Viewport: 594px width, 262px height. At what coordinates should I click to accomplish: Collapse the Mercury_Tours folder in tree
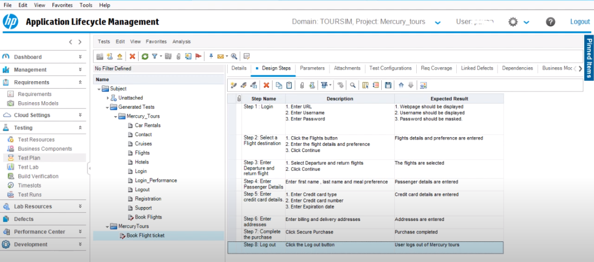tap(116, 117)
